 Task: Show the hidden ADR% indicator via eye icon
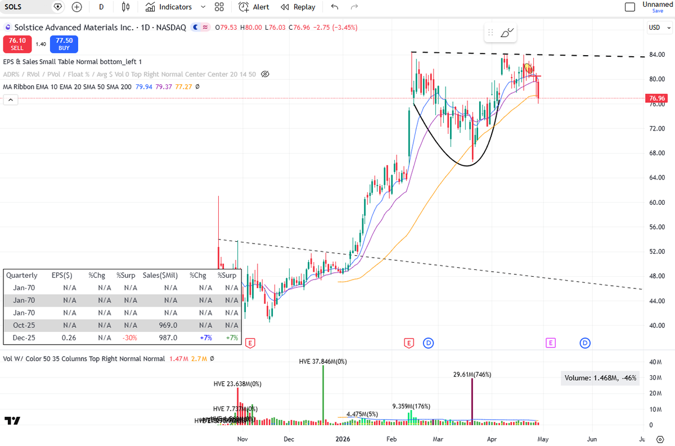(266, 74)
